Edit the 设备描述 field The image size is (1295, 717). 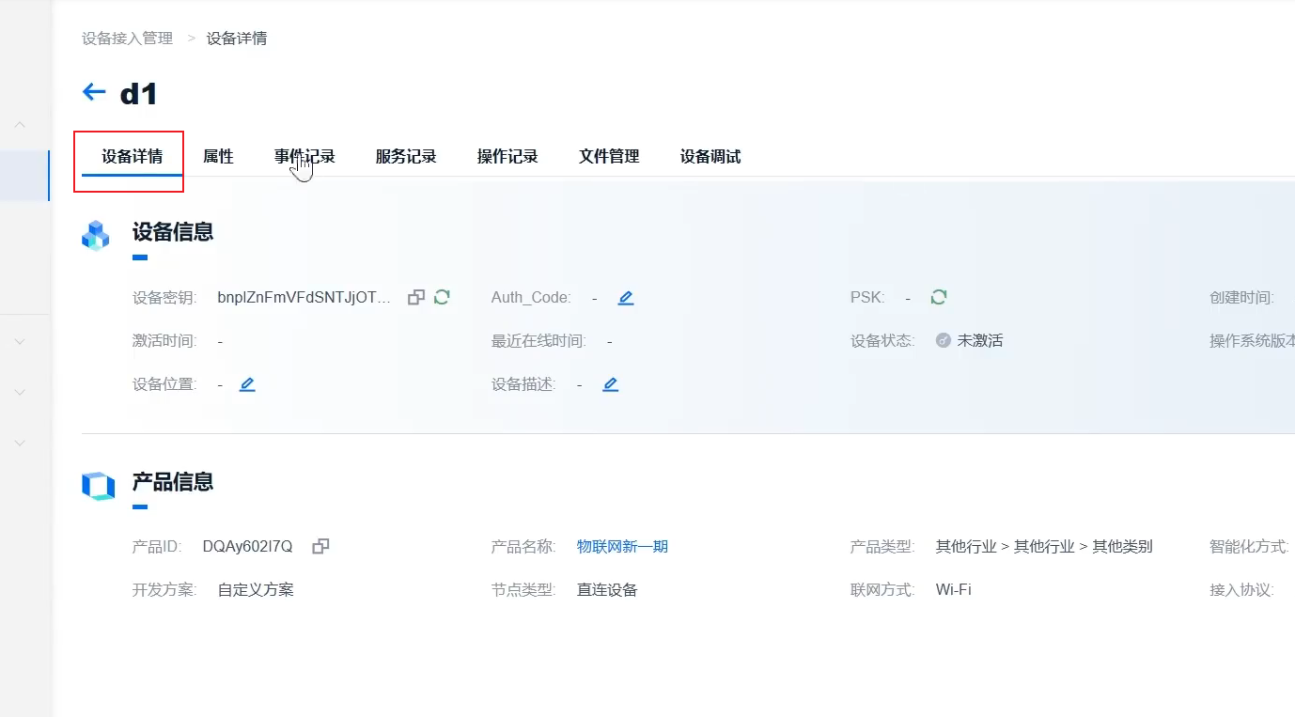(x=611, y=384)
